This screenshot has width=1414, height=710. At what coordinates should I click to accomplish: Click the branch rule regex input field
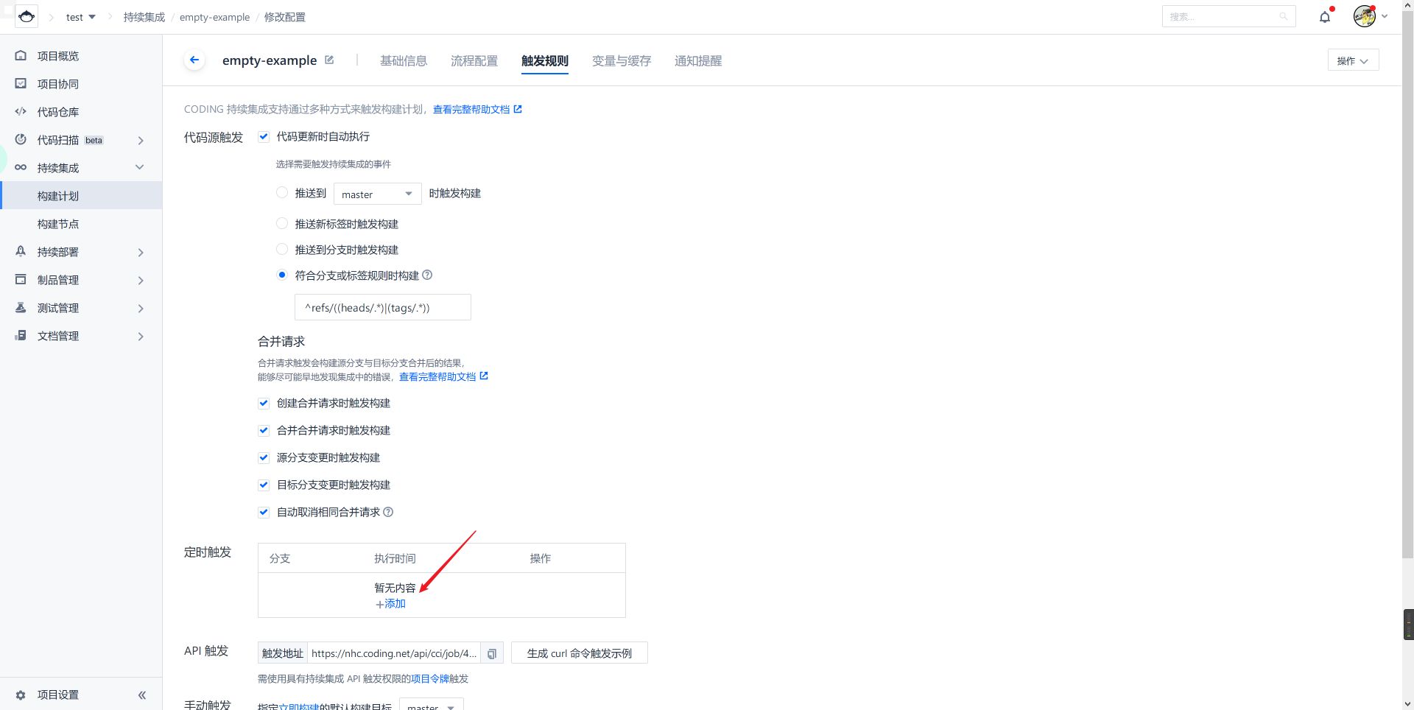click(x=382, y=308)
